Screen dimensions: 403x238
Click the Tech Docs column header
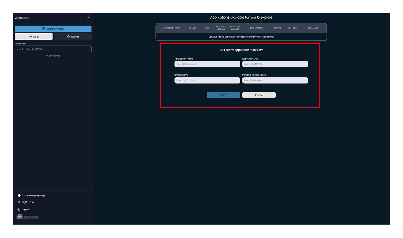click(292, 28)
